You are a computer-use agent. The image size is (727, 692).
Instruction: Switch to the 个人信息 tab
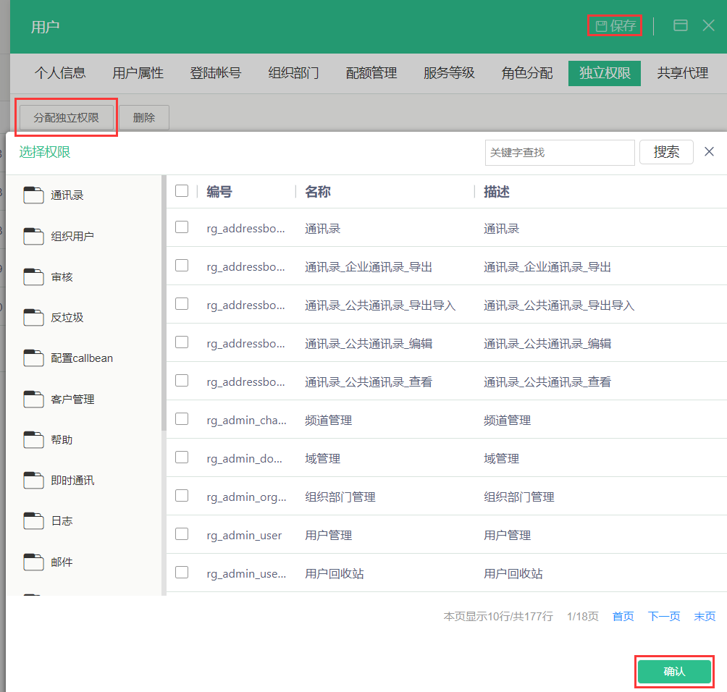pyautogui.click(x=60, y=73)
